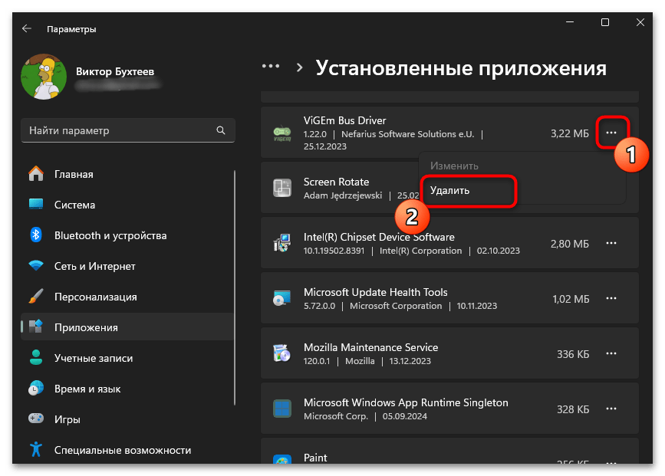
Task: Click the ViGEm Bus Driver app icon
Action: [x=282, y=133]
